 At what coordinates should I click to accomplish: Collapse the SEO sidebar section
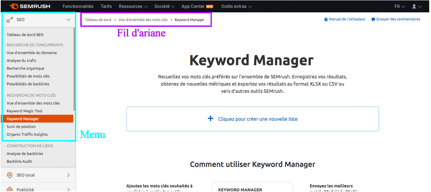click(68, 20)
